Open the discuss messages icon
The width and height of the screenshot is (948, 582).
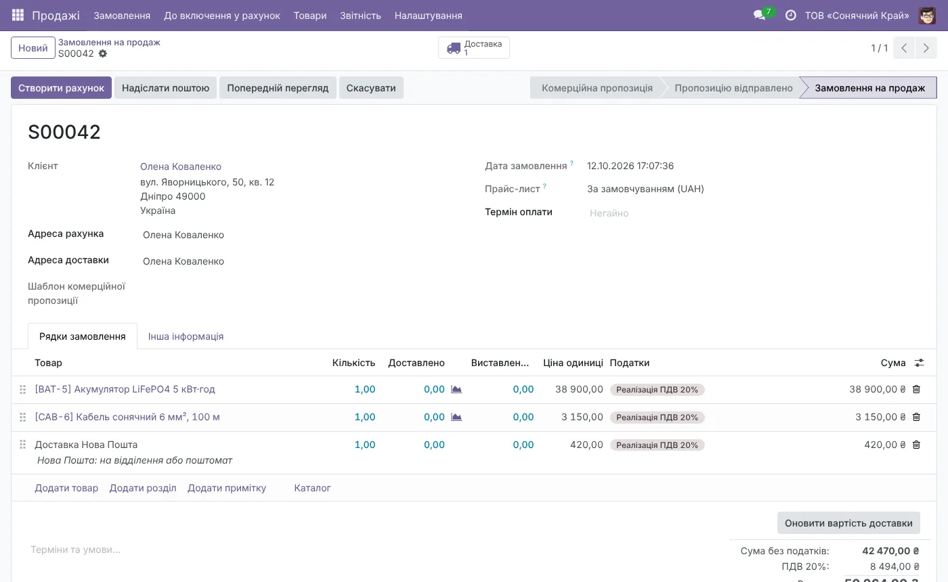(759, 15)
